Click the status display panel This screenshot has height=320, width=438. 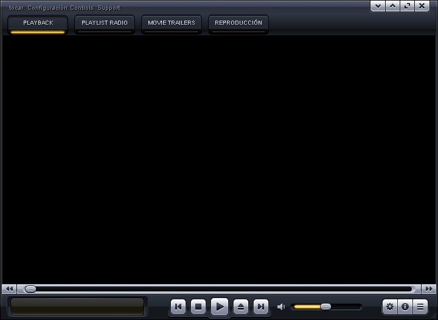tap(77, 307)
